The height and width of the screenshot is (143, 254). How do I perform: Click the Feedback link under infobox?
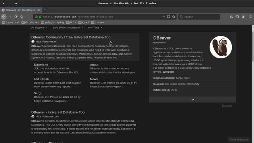[x=227, y=106]
